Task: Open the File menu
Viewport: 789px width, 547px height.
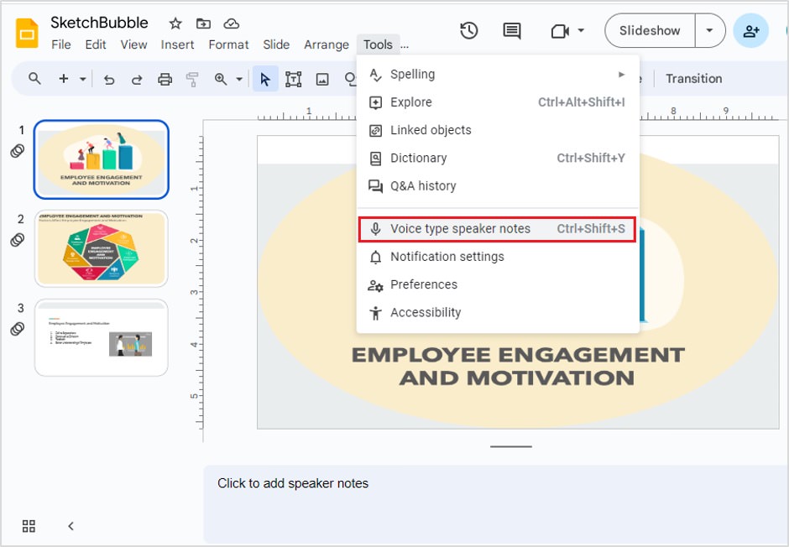Action: click(61, 44)
